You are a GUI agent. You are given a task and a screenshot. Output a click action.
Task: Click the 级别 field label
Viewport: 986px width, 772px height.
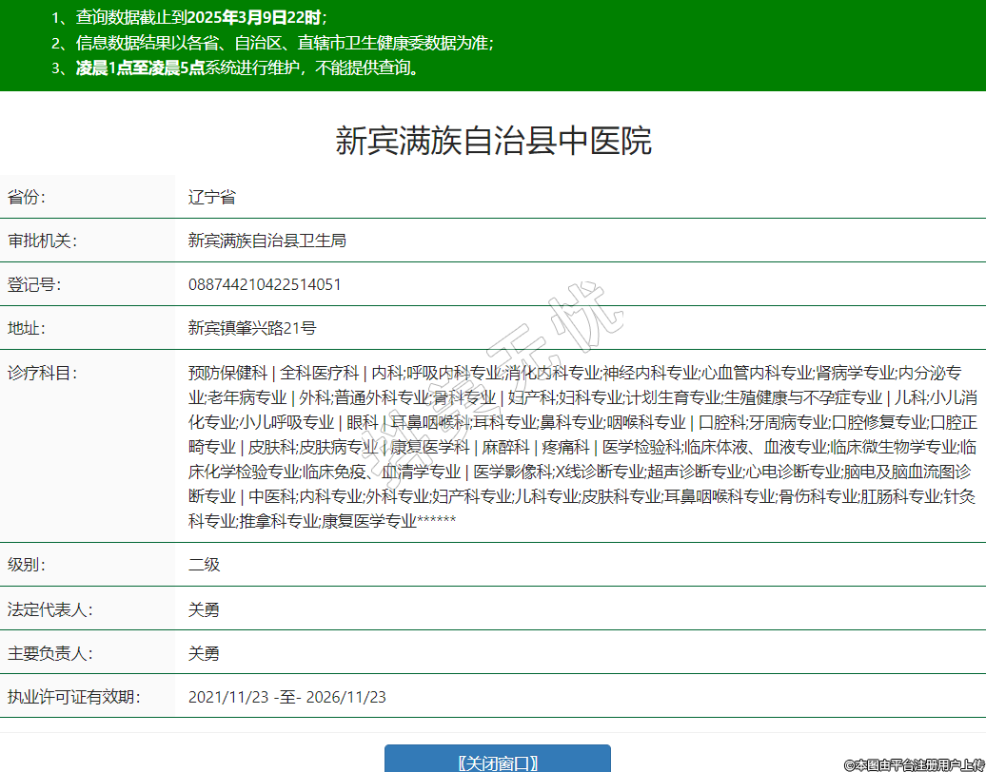27,565
